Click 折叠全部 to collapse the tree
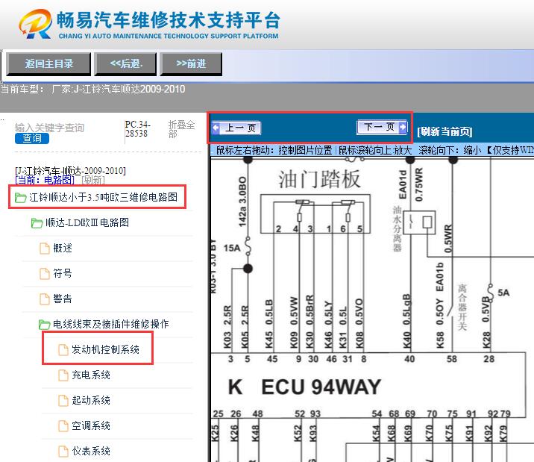The height and width of the screenshot is (462, 534). point(181,129)
